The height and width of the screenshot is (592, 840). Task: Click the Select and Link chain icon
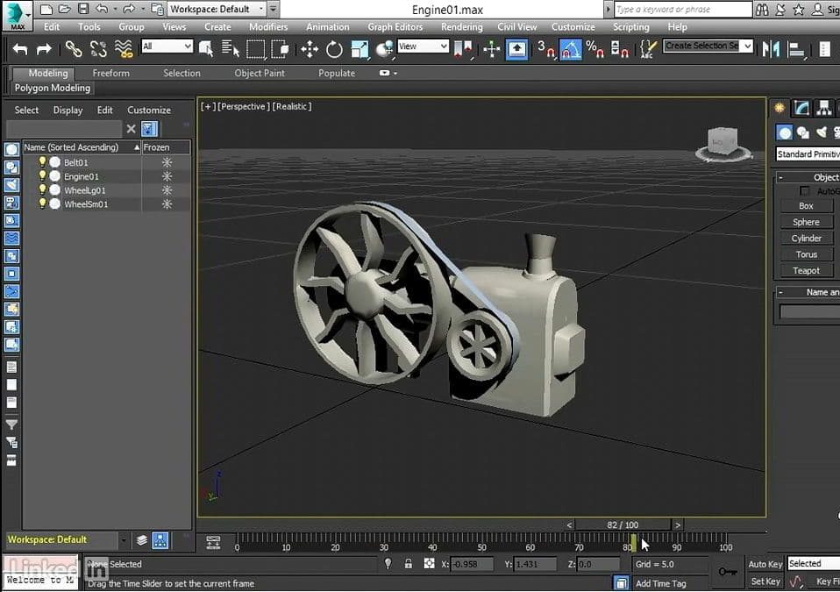pyautogui.click(x=74, y=49)
